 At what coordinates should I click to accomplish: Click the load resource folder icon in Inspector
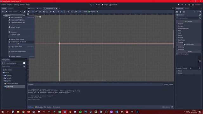pyautogui.click(x=180, y=12)
